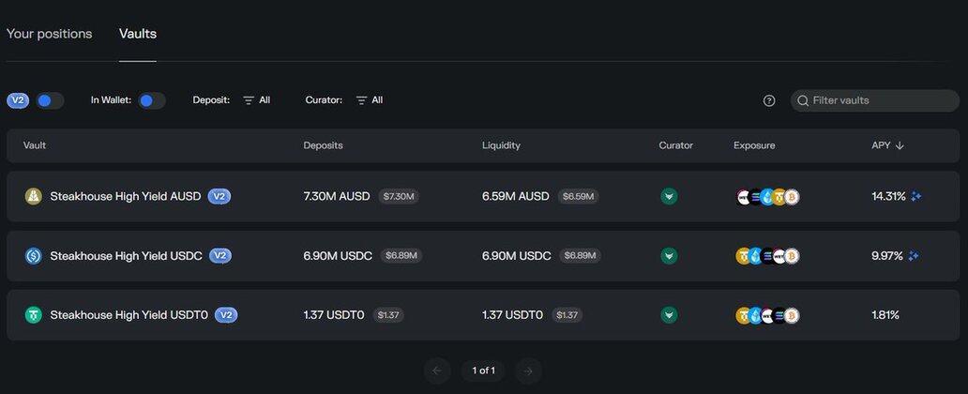Click sparkle icon beside 9.97% APY
The height and width of the screenshot is (394, 968).
tap(914, 255)
